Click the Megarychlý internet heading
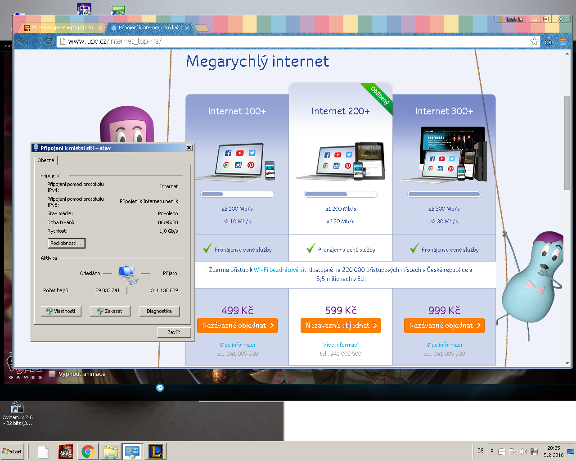This screenshot has height=461, width=576. (x=257, y=62)
